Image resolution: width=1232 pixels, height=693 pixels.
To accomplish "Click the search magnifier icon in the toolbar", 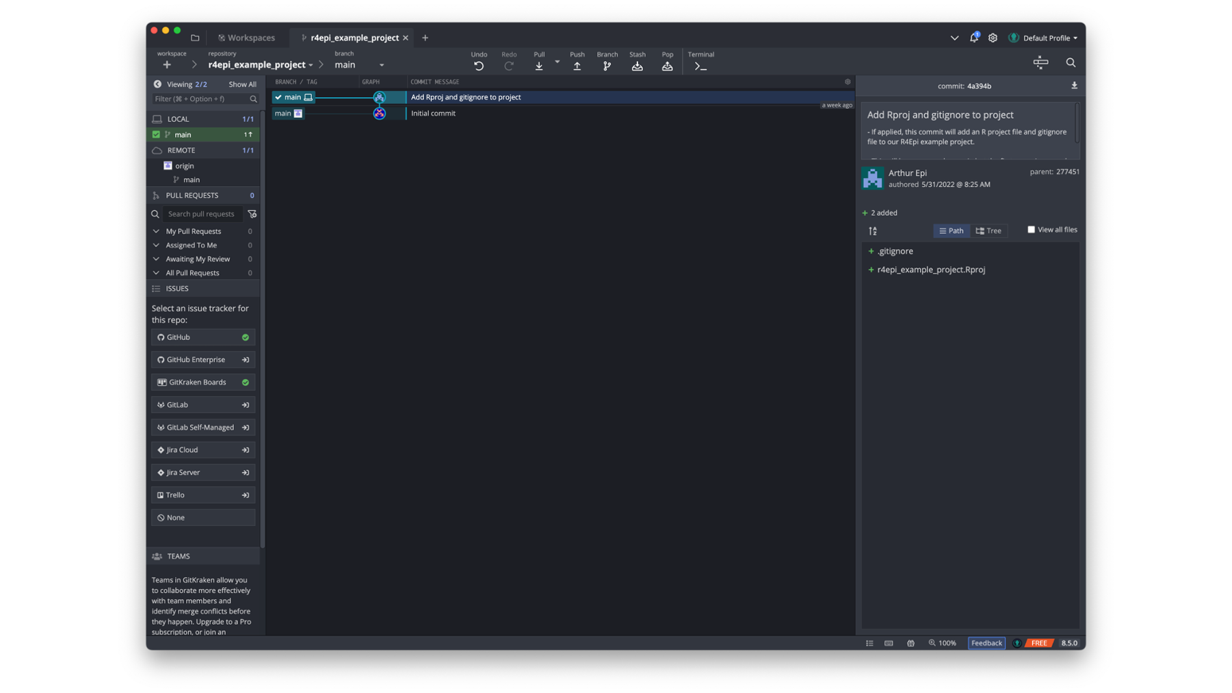I will 1071,62.
